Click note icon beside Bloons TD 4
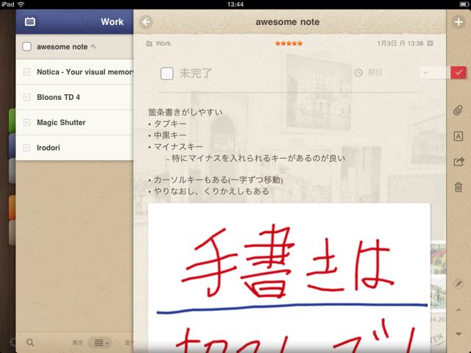This screenshot has width=471, height=353. (26, 97)
